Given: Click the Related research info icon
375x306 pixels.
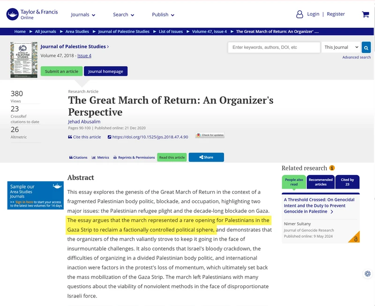Looking at the screenshot, I should click(332, 168).
